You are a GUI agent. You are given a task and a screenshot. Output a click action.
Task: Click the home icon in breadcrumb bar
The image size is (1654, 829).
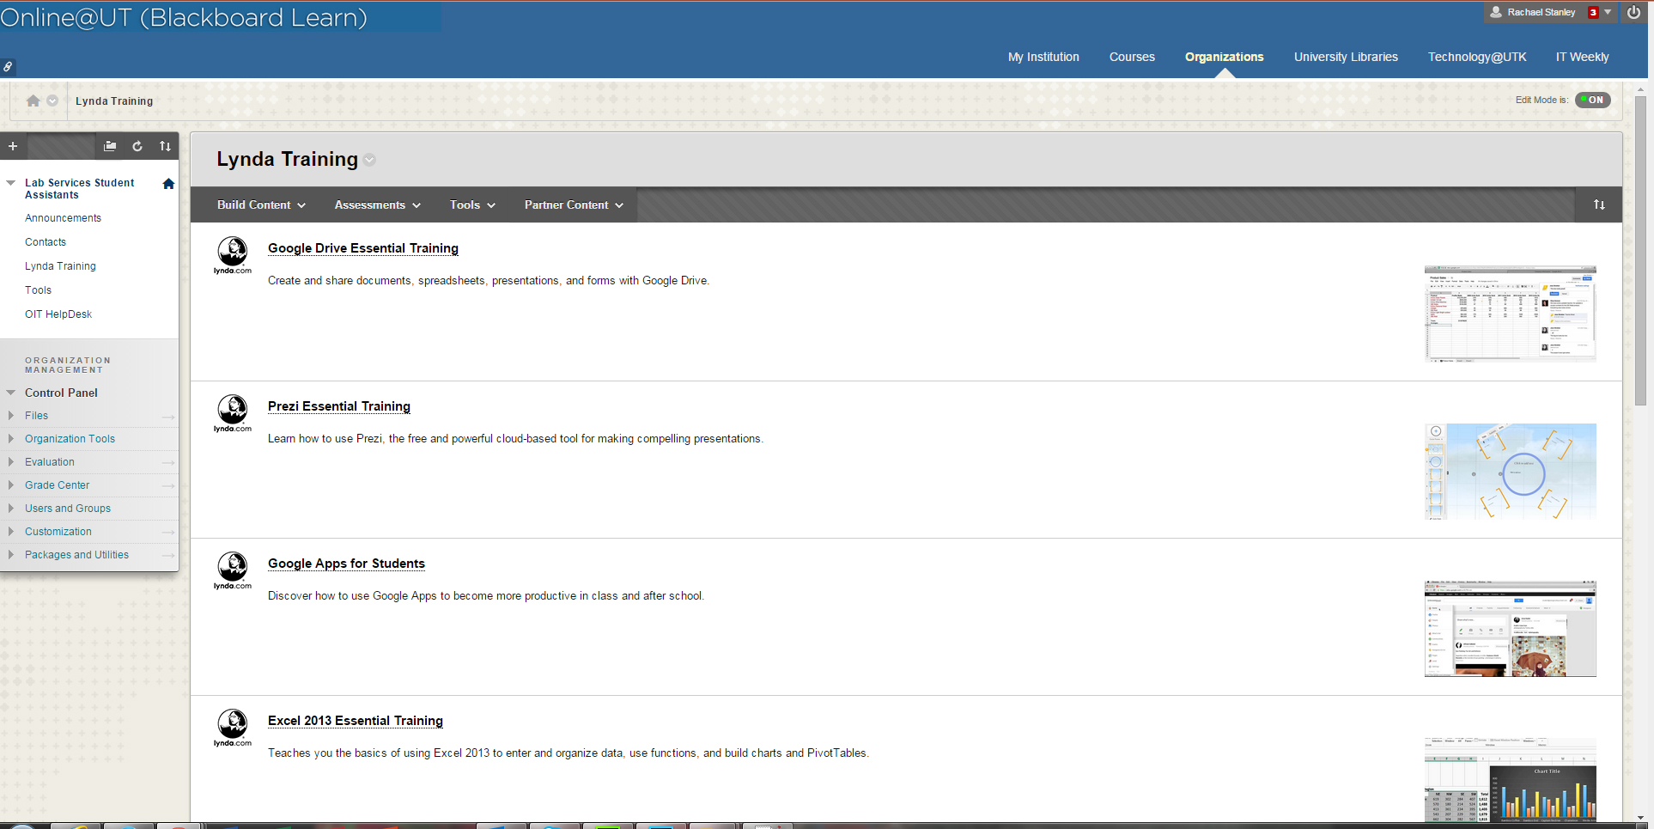point(33,101)
